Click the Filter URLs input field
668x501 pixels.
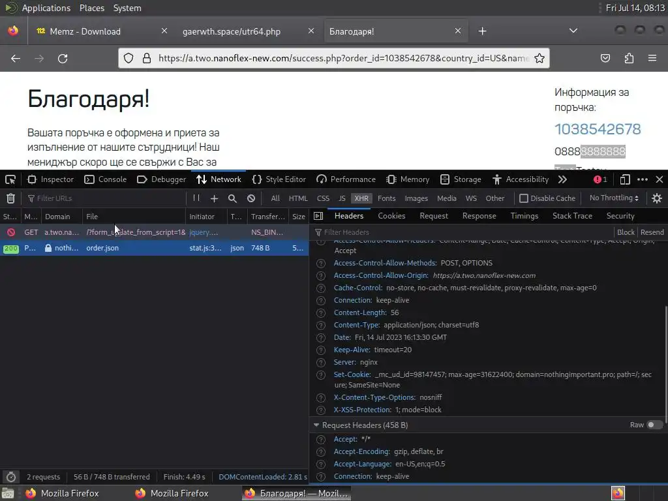(x=106, y=198)
